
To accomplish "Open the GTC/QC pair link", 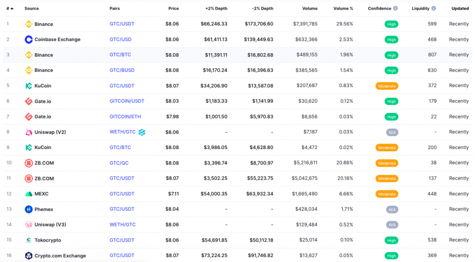I will pos(119,163).
